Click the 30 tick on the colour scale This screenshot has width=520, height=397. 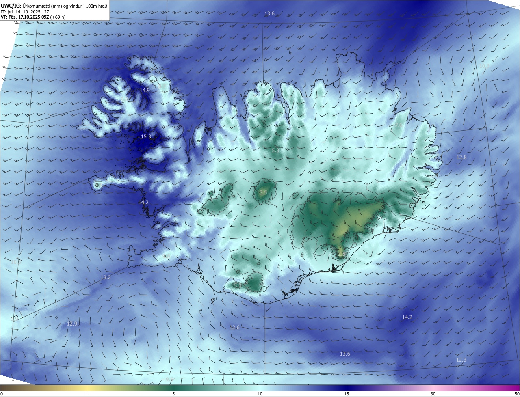(x=433, y=394)
